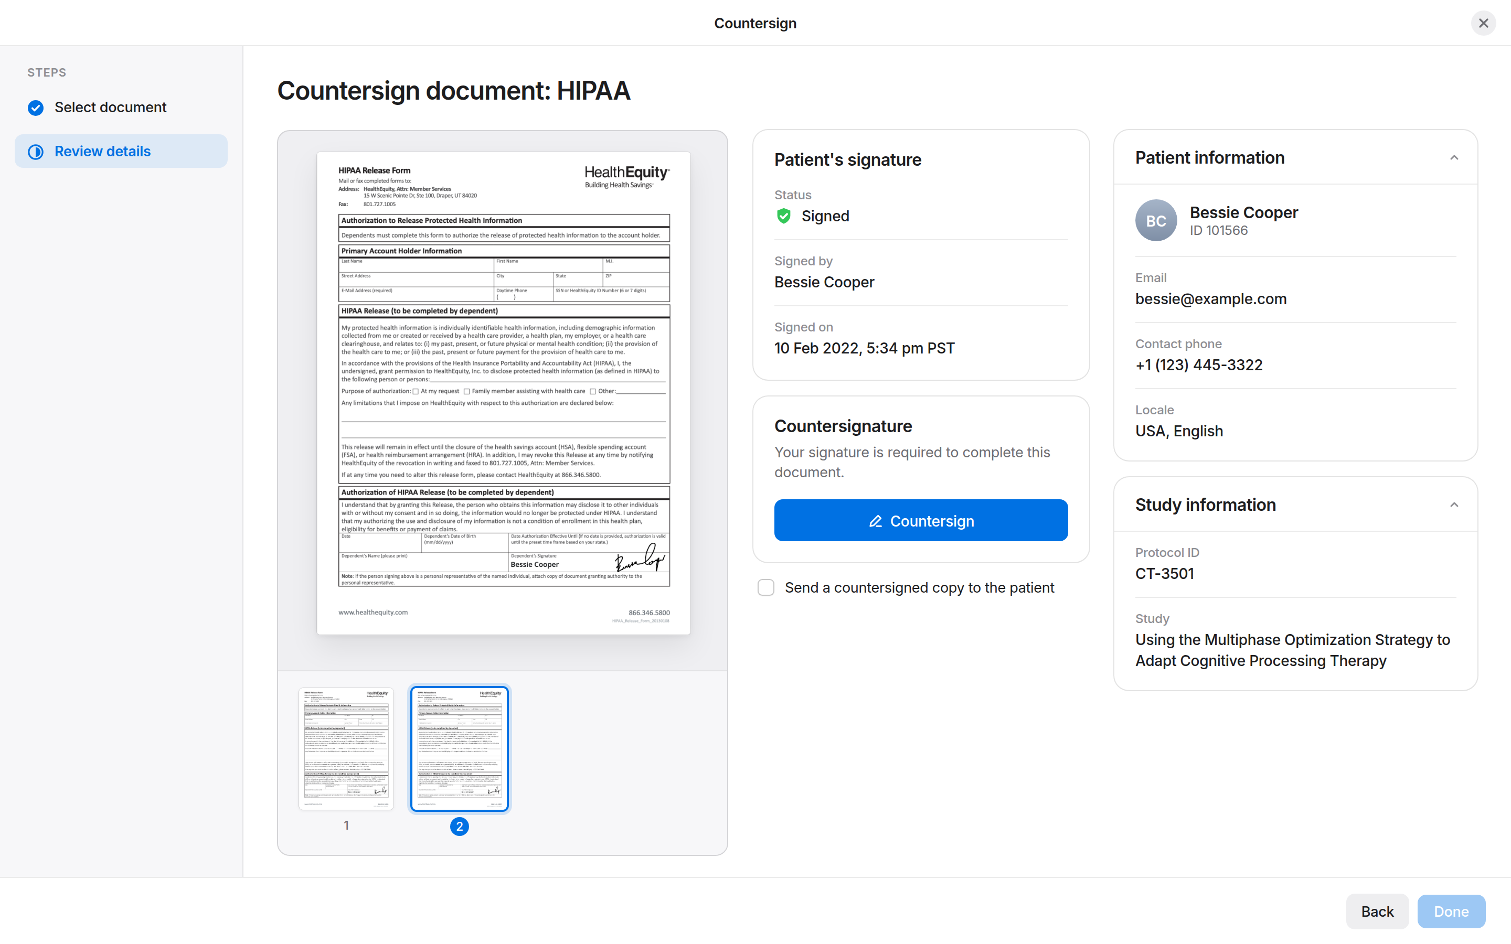Click the phone number +1 (123) 445-3322
Viewport: 1511px width, 944px height.
[x=1199, y=364]
